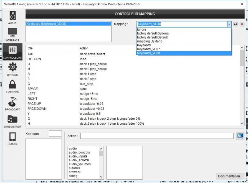The height and width of the screenshot is (183, 248).
Task: Open the Broadcast section
Action: click(x=12, y=104)
